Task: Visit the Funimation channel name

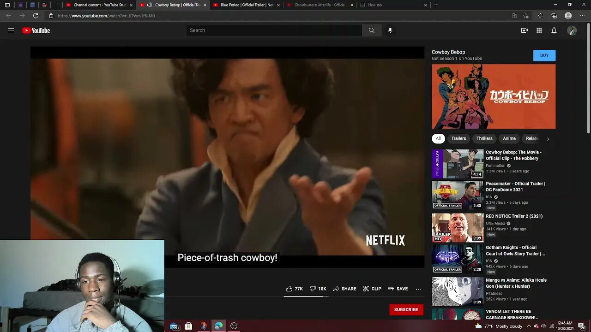Action: click(495, 166)
